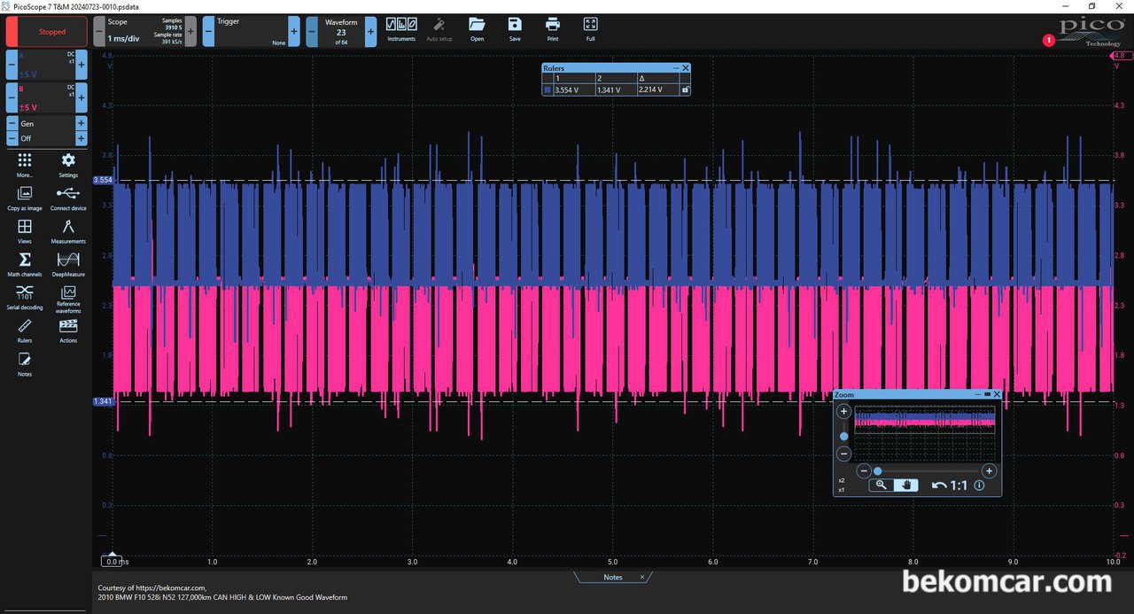Undo the last zoom with the curved arrow

[939, 486]
